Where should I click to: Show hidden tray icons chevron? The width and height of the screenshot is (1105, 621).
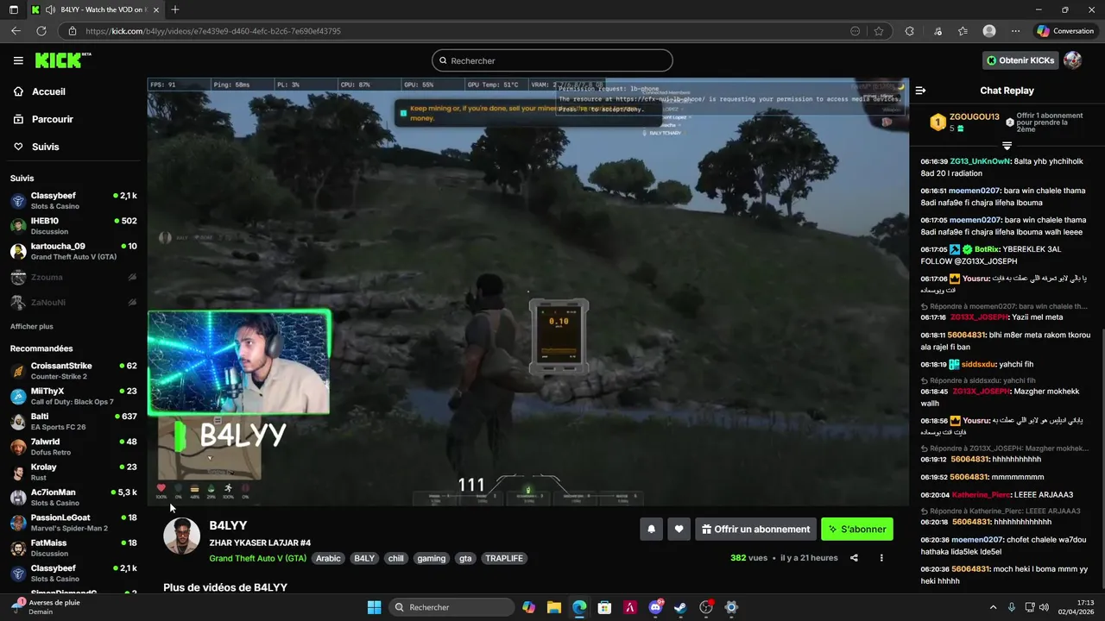993,607
